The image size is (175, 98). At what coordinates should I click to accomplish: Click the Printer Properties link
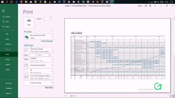pyautogui.click(x=47, y=41)
